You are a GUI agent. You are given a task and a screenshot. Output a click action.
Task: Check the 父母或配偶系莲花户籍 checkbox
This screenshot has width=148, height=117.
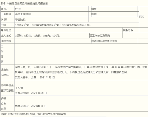[x=33, y=25]
